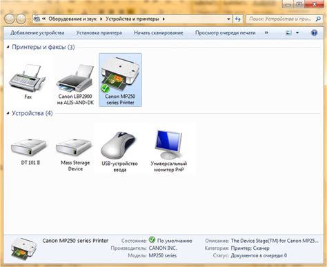327x267 pixels.
Task: Show hidden toolbar commands via double chevron
Action: click(266, 32)
